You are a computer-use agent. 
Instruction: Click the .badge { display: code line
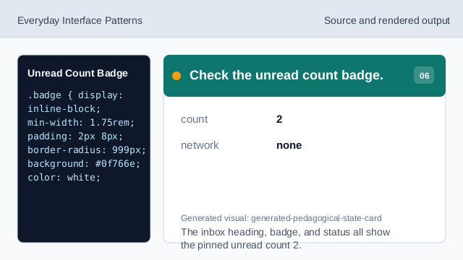pyautogui.click(x=75, y=95)
